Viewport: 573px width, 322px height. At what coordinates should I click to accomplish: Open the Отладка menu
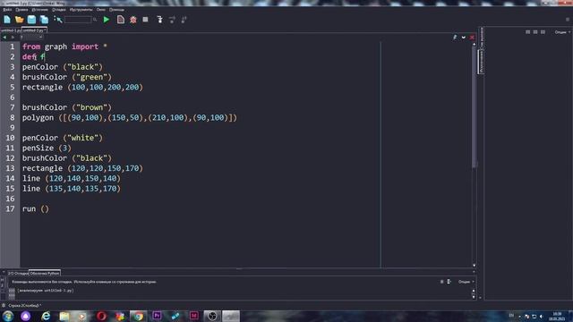point(59,10)
